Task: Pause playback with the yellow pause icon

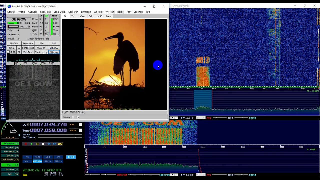Action: coord(37,144)
